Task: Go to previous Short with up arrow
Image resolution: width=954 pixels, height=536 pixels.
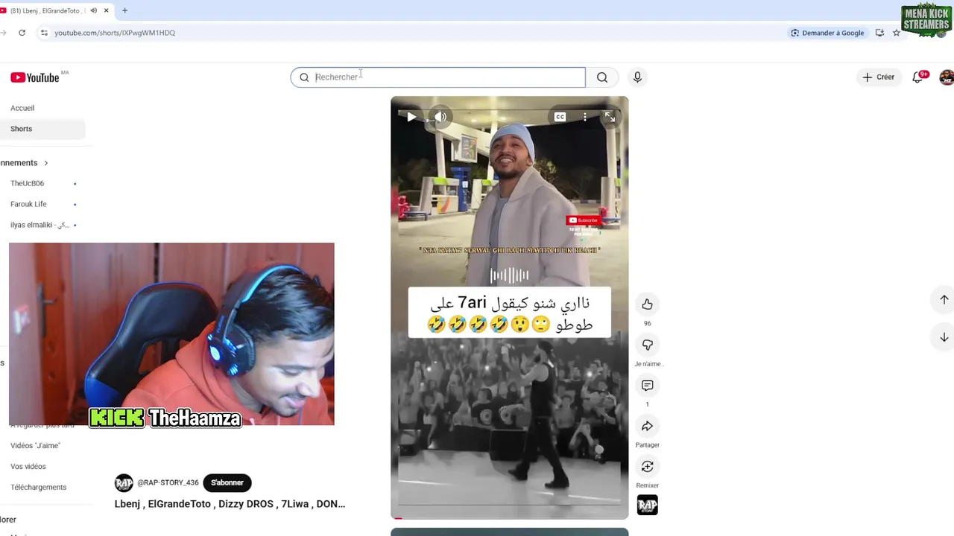Action: 944,299
